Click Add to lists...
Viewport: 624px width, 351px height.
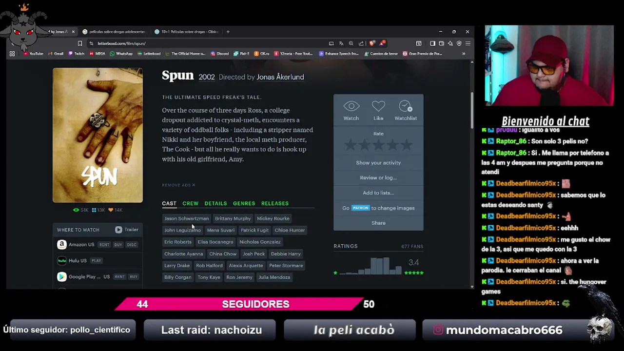pyautogui.click(x=378, y=193)
